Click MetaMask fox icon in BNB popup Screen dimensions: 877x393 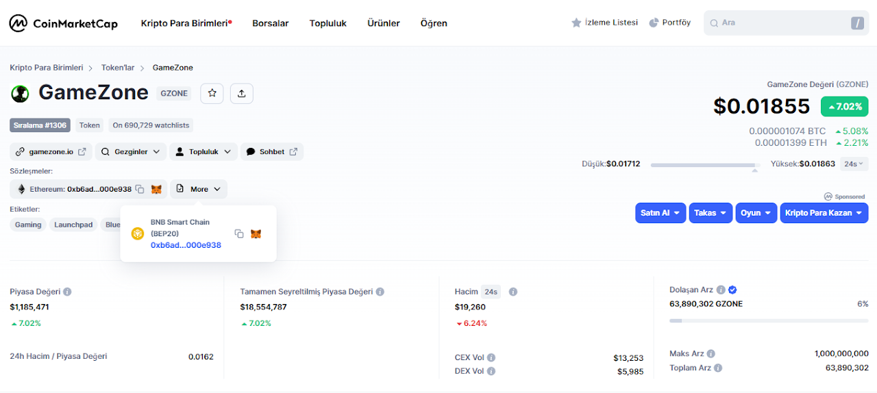[256, 233]
